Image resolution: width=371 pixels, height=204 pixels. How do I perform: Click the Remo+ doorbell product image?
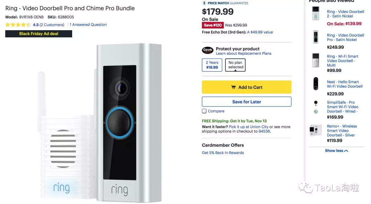[316, 130]
